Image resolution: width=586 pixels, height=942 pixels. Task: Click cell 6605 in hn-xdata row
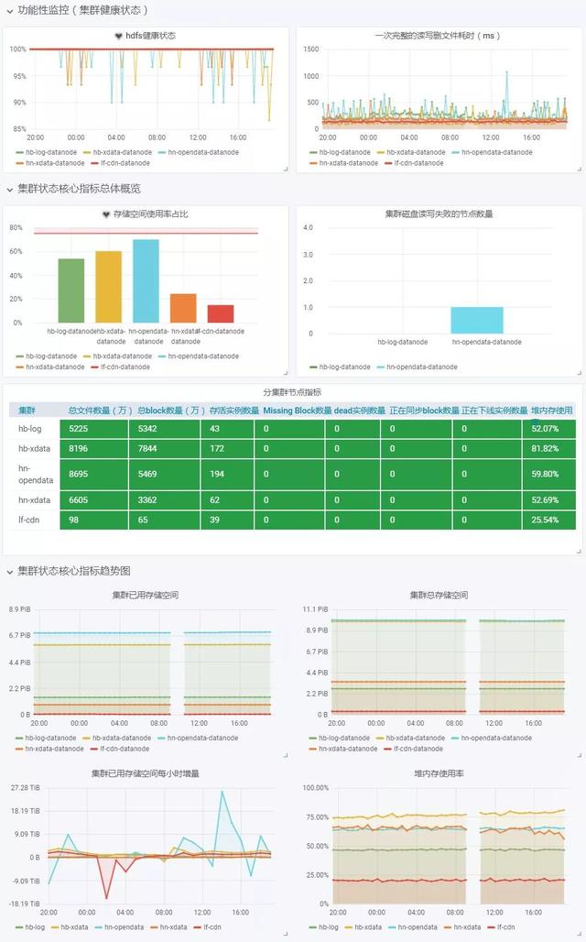94,499
